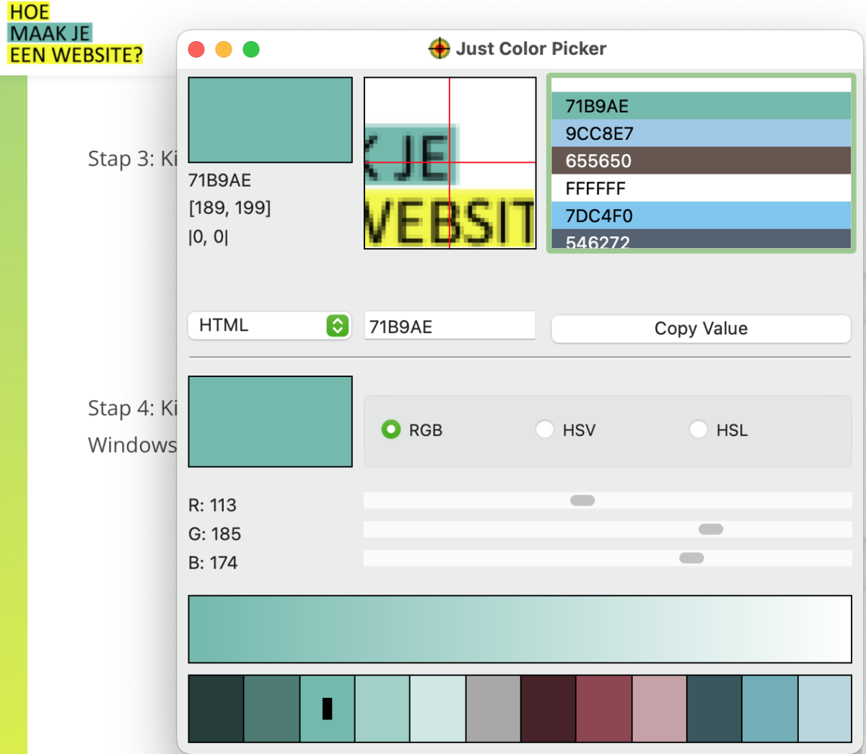The image size is (866, 754).
Task: Click the blue channel slider handle
Action: click(691, 558)
